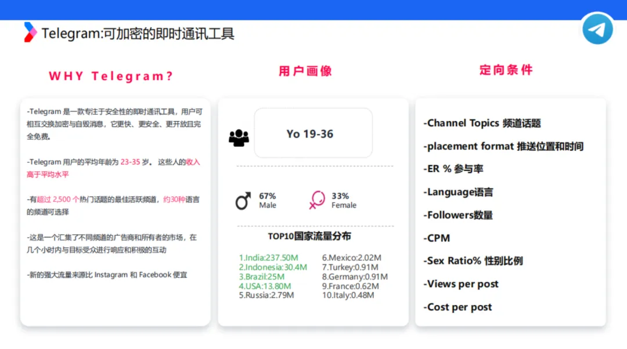
Task: Switch to the WHY Telegram? section
Action: click(x=110, y=75)
